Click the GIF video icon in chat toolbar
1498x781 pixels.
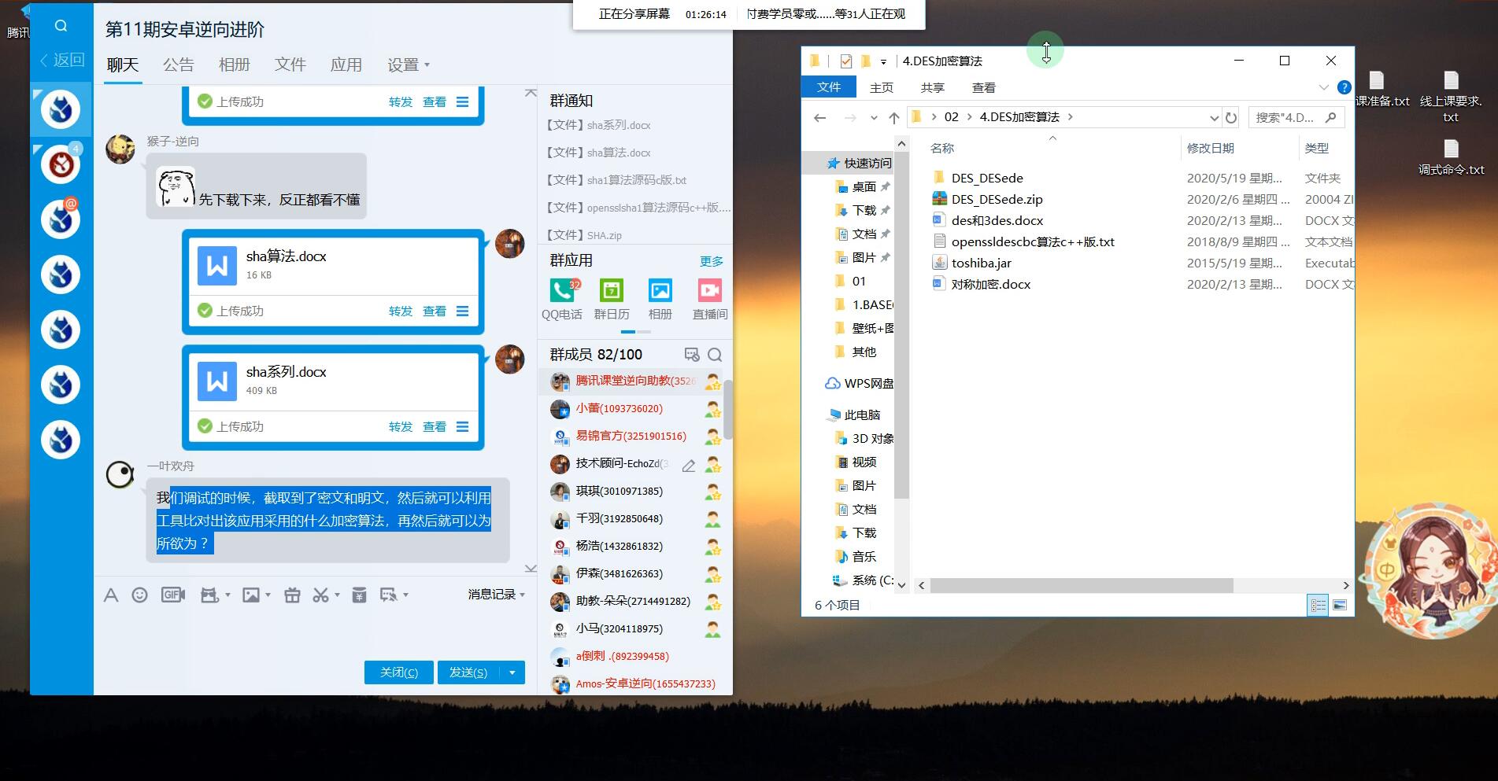(x=172, y=595)
